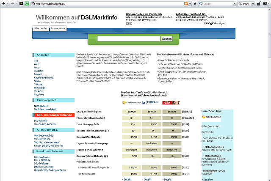Screen dimensions: 271x181
Task: Open Tarifvergleich 'Nach Anbieter' link
Action: 41,106
